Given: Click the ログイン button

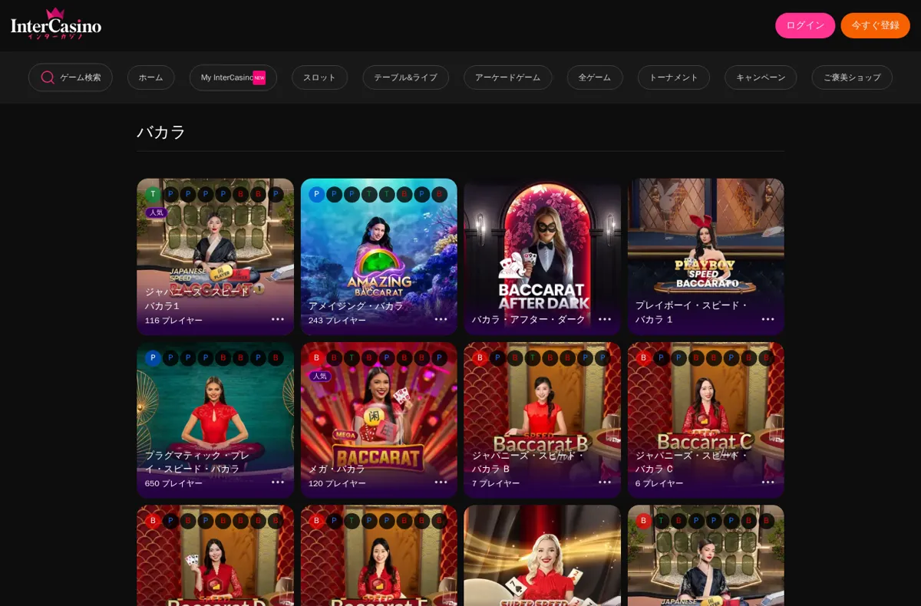Looking at the screenshot, I should pyautogui.click(x=805, y=25).
